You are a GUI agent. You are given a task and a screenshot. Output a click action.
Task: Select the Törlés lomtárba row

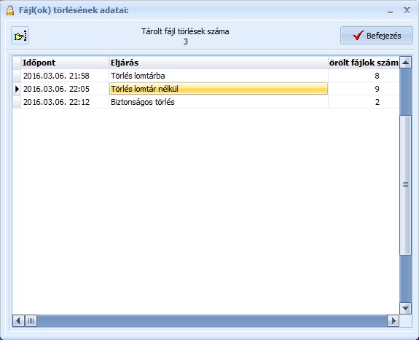[x=205, y=76]
